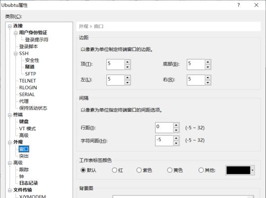The width and height of the screenshot is (266, 198).
Task: Click the black color swatch
Action: coord(238,170)
